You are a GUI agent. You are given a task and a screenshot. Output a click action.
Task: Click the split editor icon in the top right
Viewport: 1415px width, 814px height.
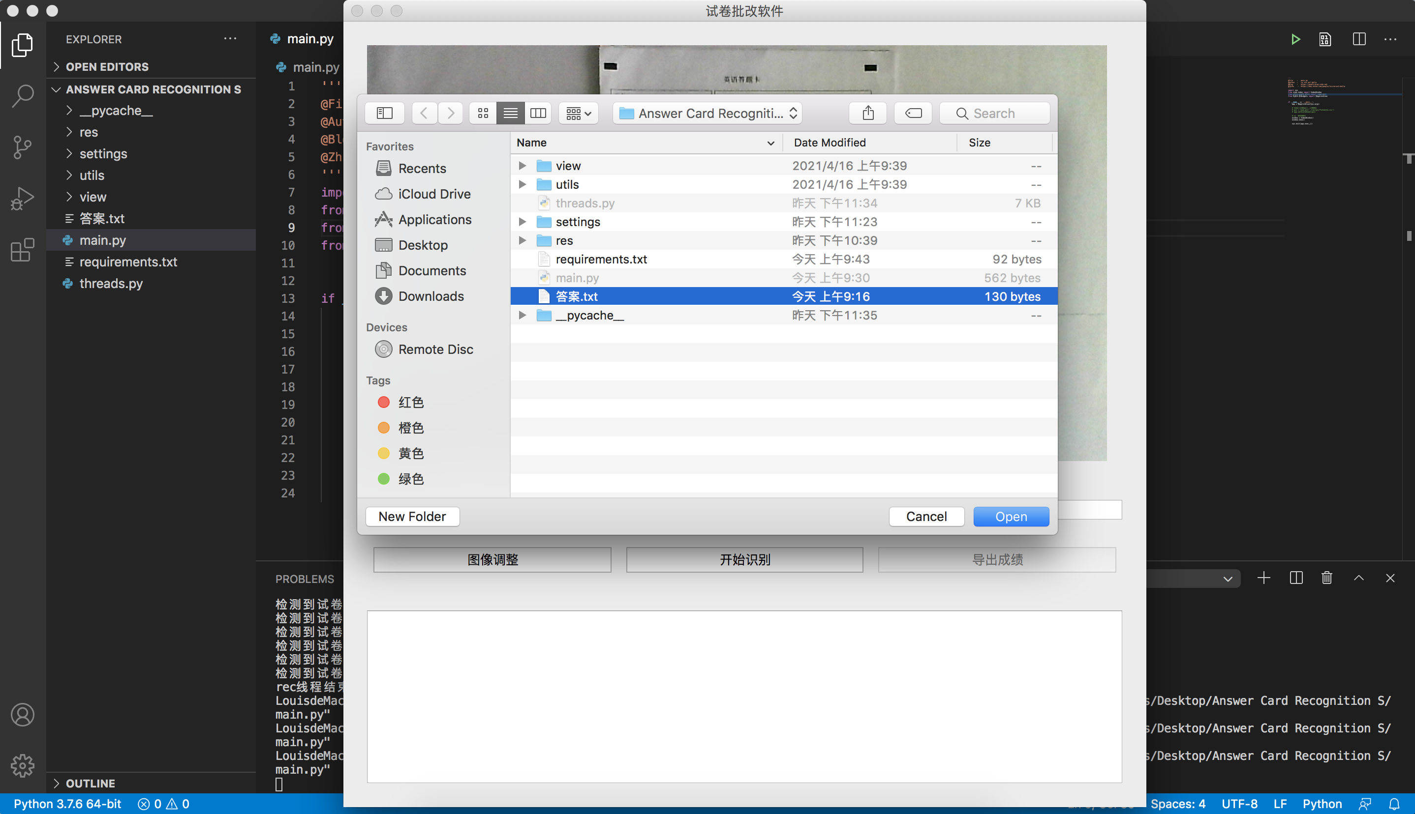pyautogui.click(x=1358, y=39)
